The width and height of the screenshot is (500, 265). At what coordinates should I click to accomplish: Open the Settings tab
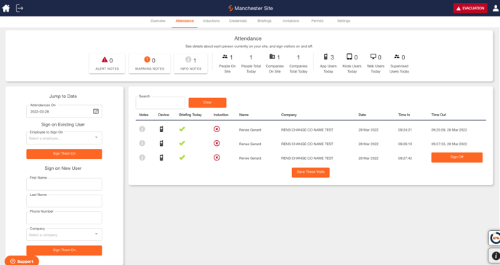coord(344,21)
